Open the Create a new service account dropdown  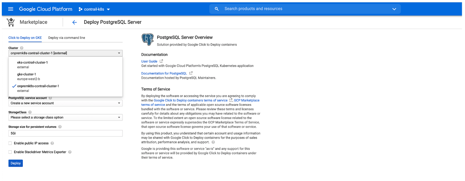pos(65,103)
